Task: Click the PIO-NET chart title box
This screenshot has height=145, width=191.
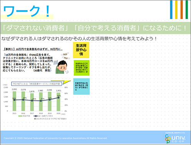Action: pyautogui.click(x=37, y=84)
